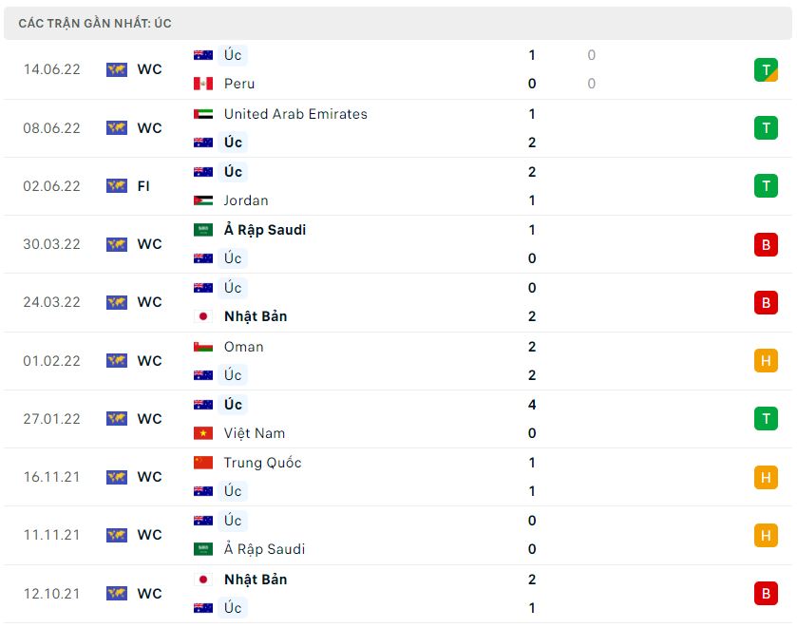This screenshot has width=797, height=628.
Task: Click the Oman flag icon
Action: point(203,347)
